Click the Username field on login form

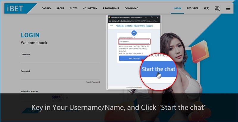point(60,60)
